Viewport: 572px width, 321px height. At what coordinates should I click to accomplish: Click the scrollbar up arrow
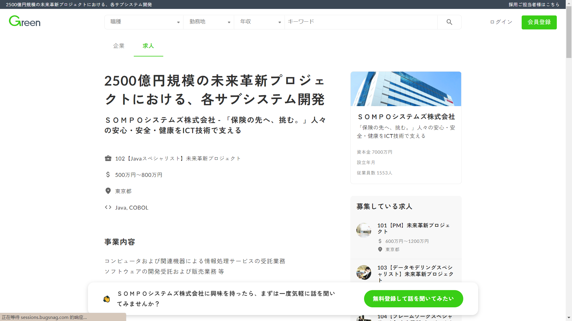click(569, 3)
